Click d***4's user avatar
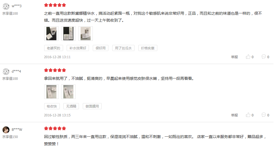This screenshot has width=274, height=148. (6, 72)
